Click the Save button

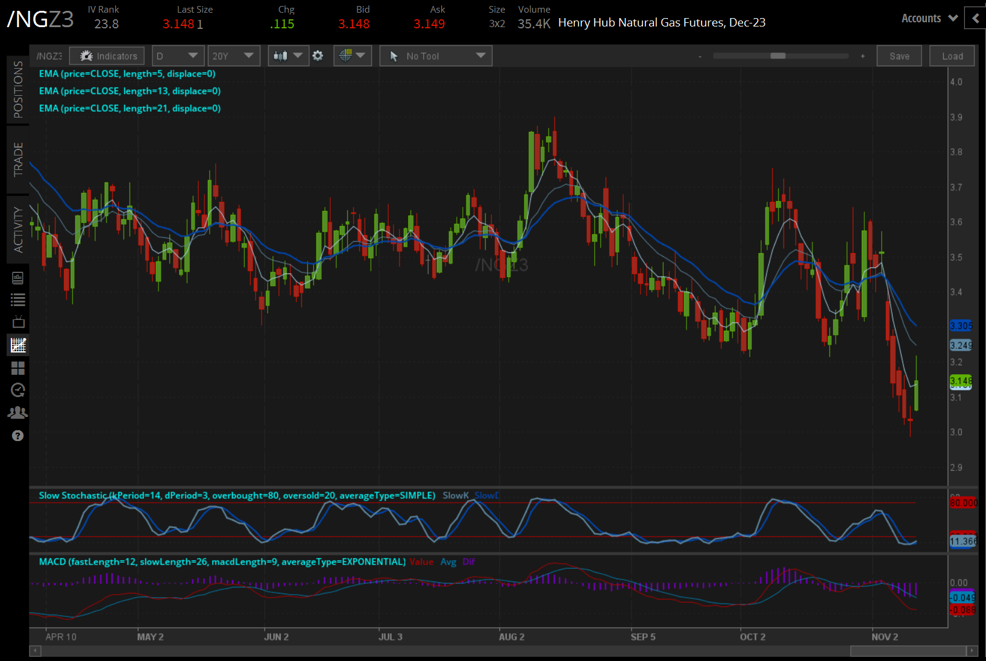pos(899,56)
